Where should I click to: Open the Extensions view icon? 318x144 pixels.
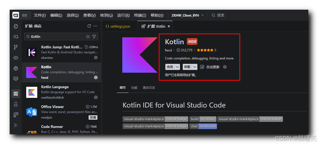tap(16, 94)
